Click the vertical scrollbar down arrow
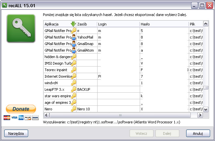This screenshot has width=215, height=141. coord(206,109)
